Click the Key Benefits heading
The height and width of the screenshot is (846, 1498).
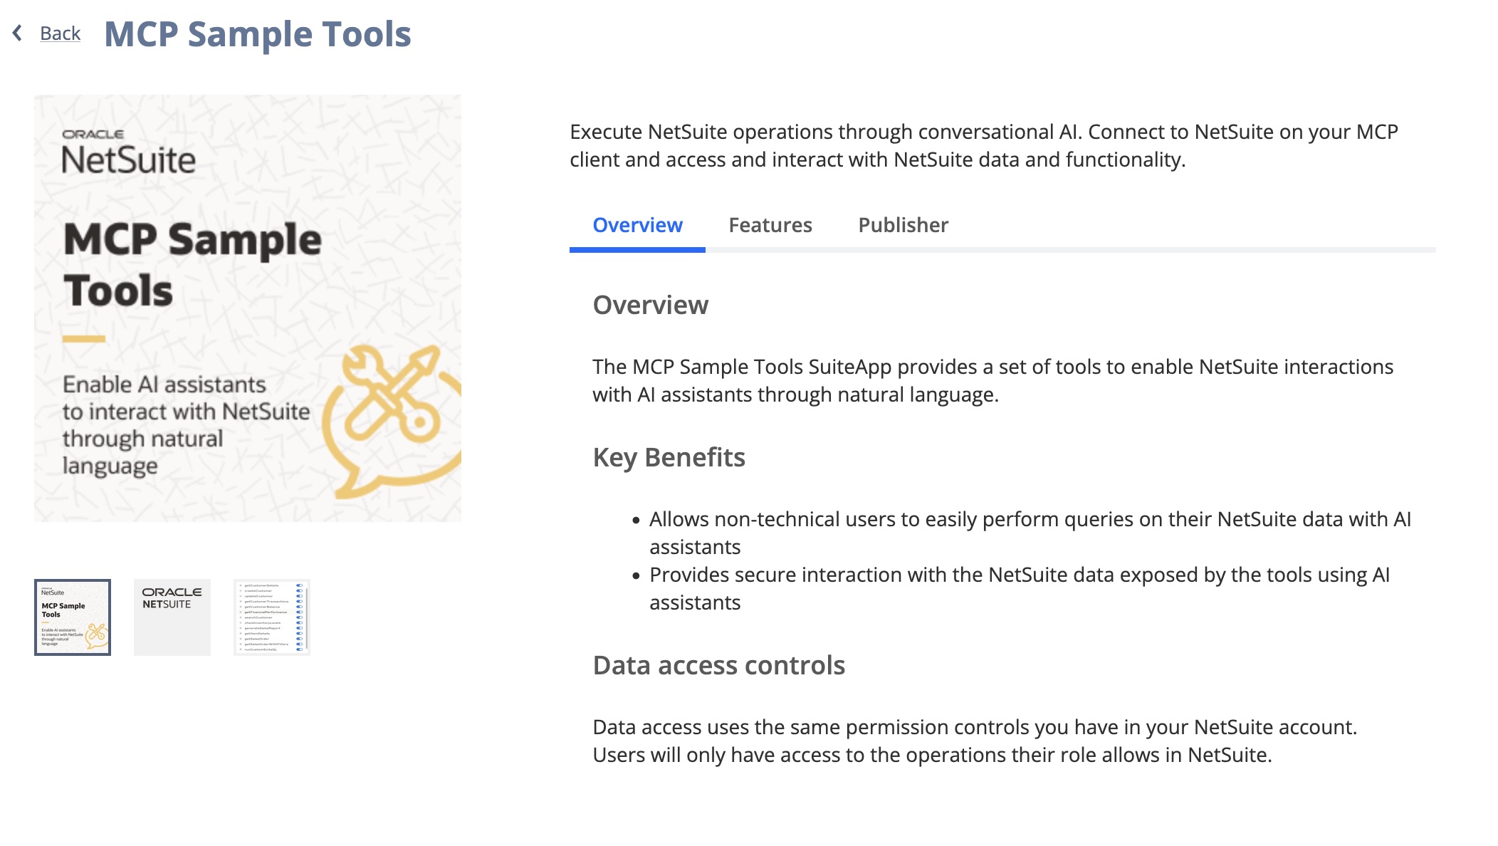point(669,457)
